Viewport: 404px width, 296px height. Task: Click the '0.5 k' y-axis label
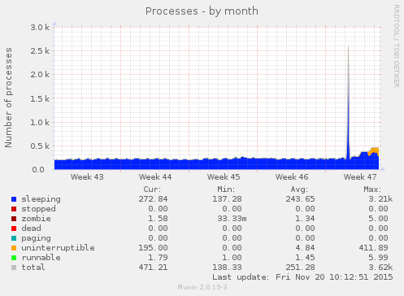pyautogui.click(x=40, y=146)
